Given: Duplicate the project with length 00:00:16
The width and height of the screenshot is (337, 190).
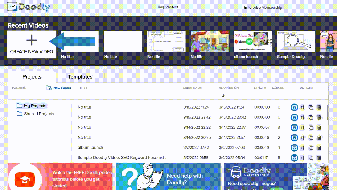Looking at the screenshot, I should click(311, 138).
